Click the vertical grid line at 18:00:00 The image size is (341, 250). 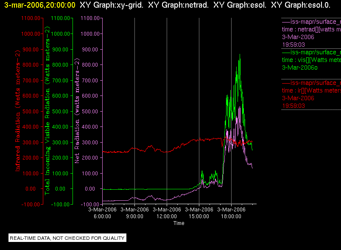point(231,111)
